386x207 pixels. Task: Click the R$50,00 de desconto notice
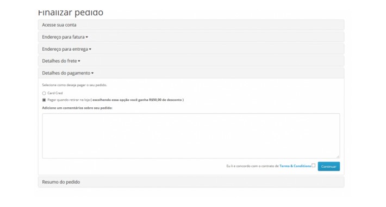click(137, 100)
